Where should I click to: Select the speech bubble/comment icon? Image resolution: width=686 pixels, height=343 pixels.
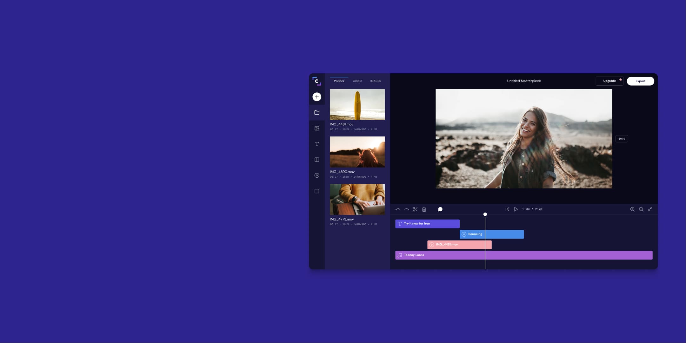pyautogui.click(x=440, y=209)
